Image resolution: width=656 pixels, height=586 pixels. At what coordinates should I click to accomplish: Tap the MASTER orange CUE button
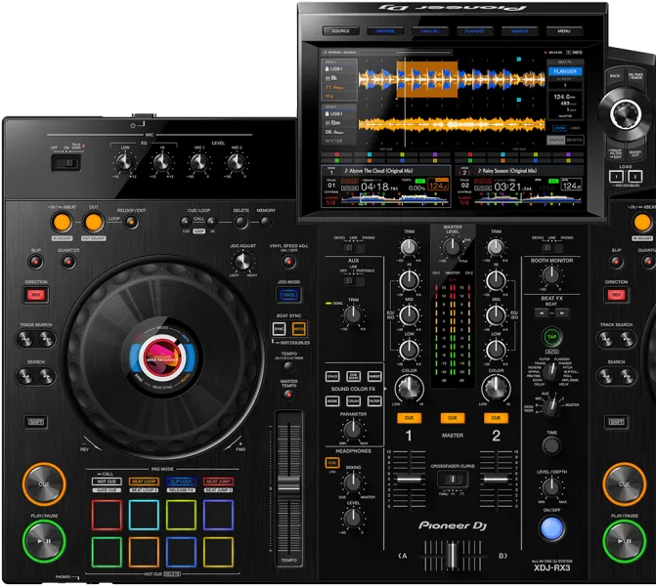453,418
